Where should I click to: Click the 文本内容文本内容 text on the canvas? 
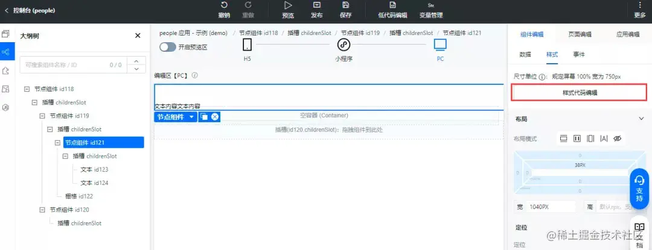(177, 106)
